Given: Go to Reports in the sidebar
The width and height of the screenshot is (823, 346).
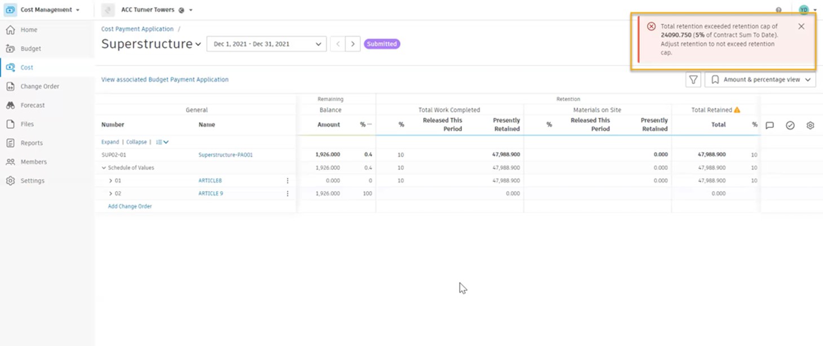Looking at the screenshot, I should (32, 143).
